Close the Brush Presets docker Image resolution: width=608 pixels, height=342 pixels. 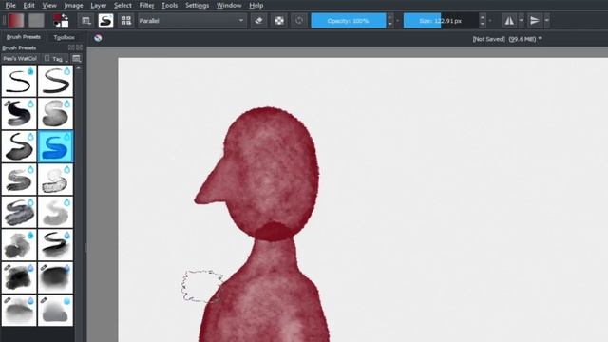coord(79,47)
